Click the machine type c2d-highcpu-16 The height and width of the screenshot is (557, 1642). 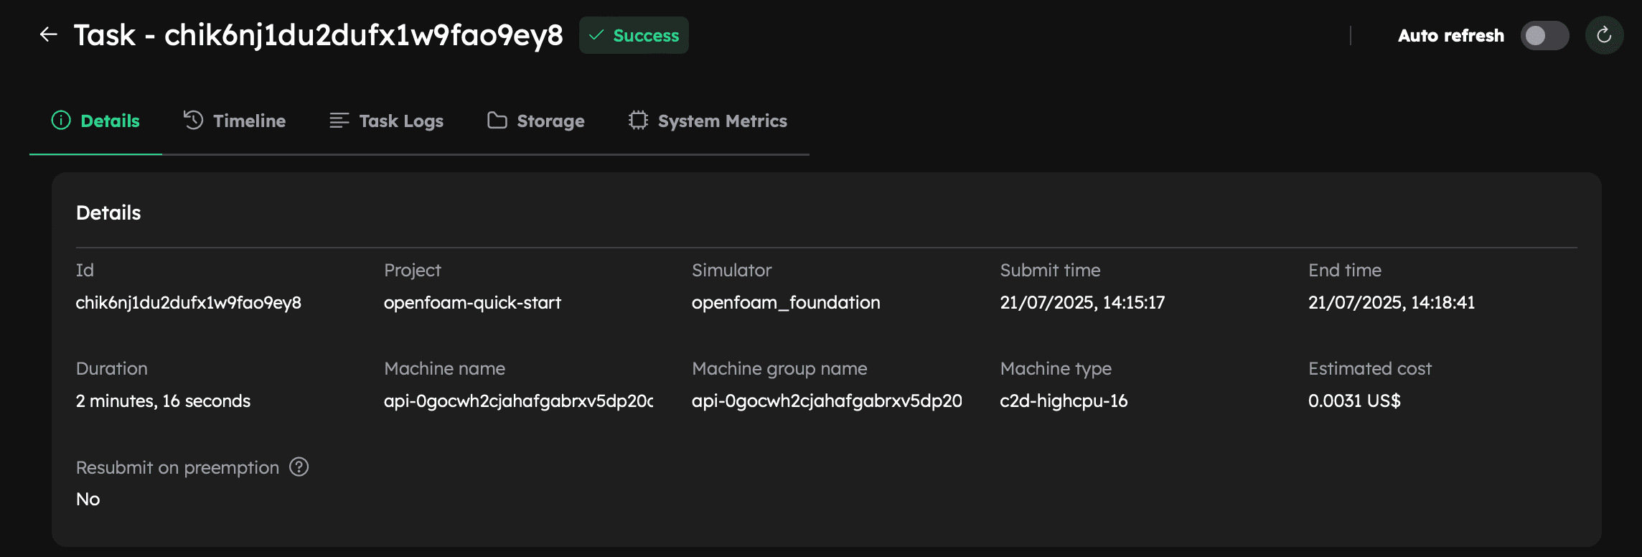coord(1064,401)
